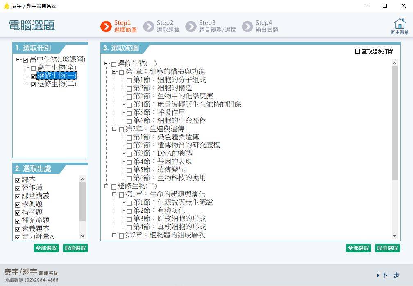Uncheck 選修生物(二) in volume list
The height and width of the screenshot is (286, 413).
(x=33, y=85)
